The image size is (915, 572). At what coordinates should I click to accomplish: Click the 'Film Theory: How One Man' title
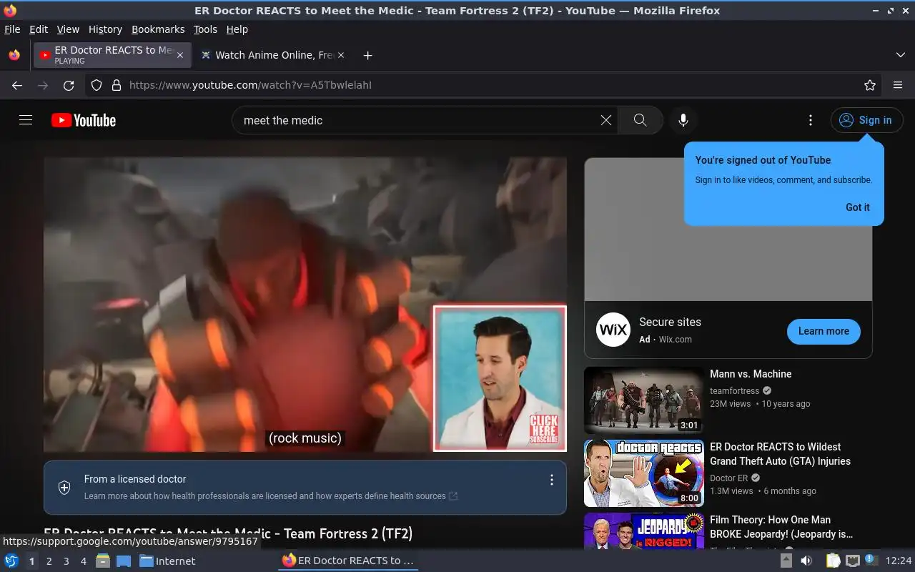coord(781,527)
